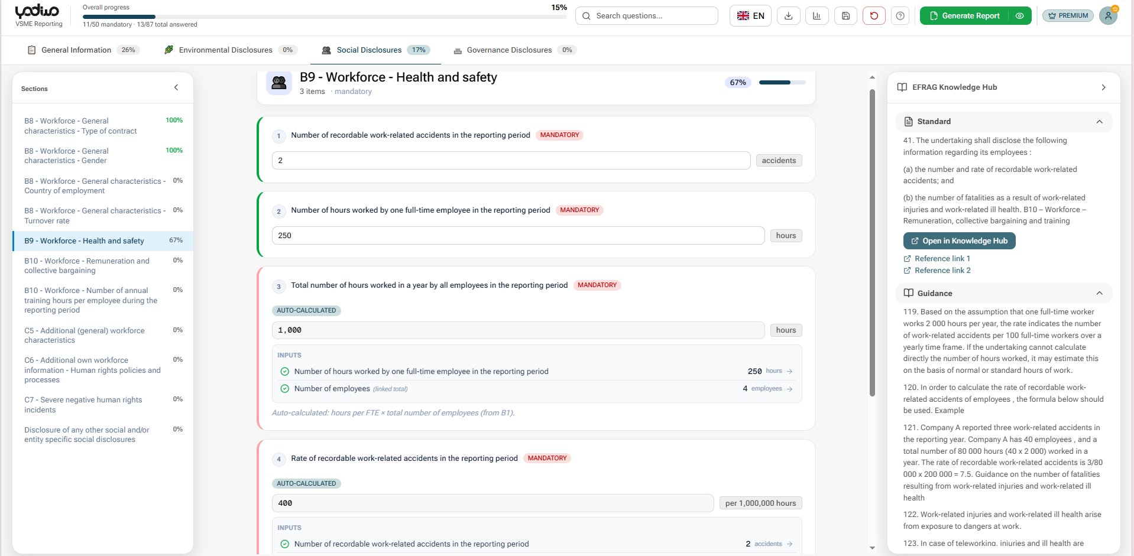The image size is (1134, 556).
Task: Collapse the Guidance section chevron
Action: point(1099,293)
